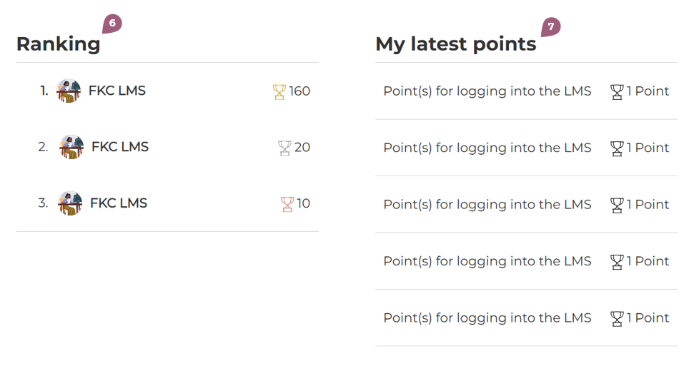Click the trophy icon in fifth latest-points row

tap(617, 318)
